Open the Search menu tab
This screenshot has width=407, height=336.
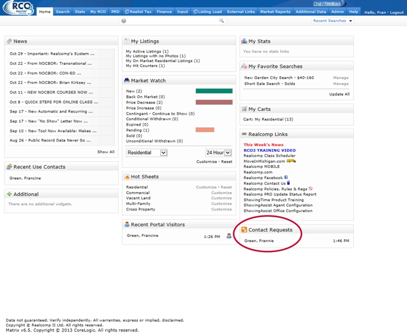[x=62, y=12]
